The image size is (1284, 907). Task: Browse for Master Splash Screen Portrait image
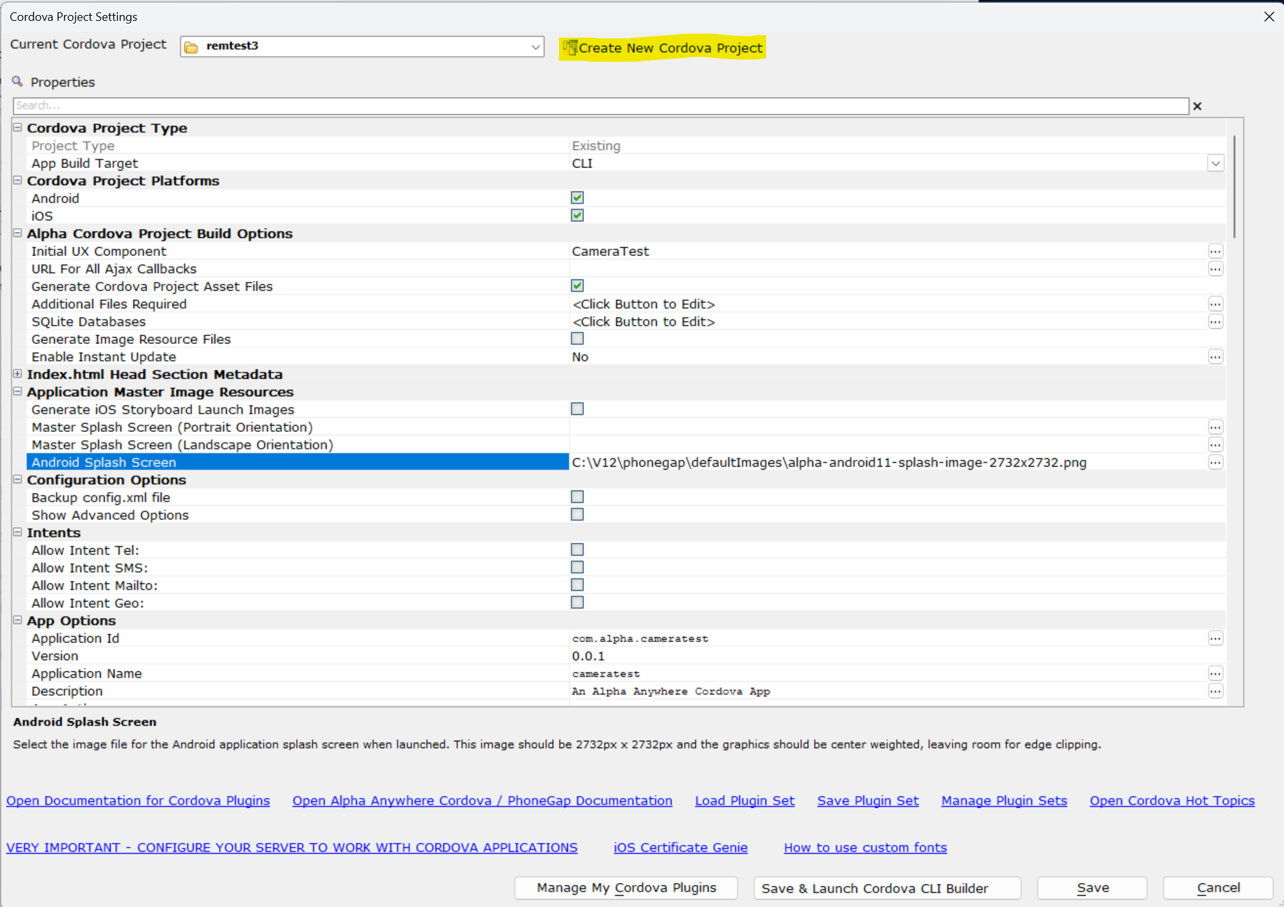pyautogui.click(x=1215, y=427)
